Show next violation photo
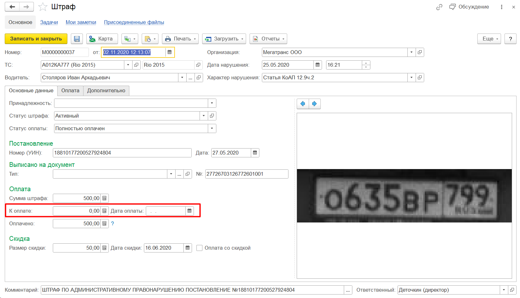 coord(314,104)
